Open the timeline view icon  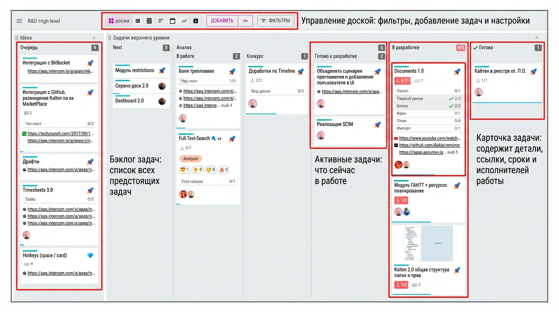pyautogui.click(x=160, y=21)
